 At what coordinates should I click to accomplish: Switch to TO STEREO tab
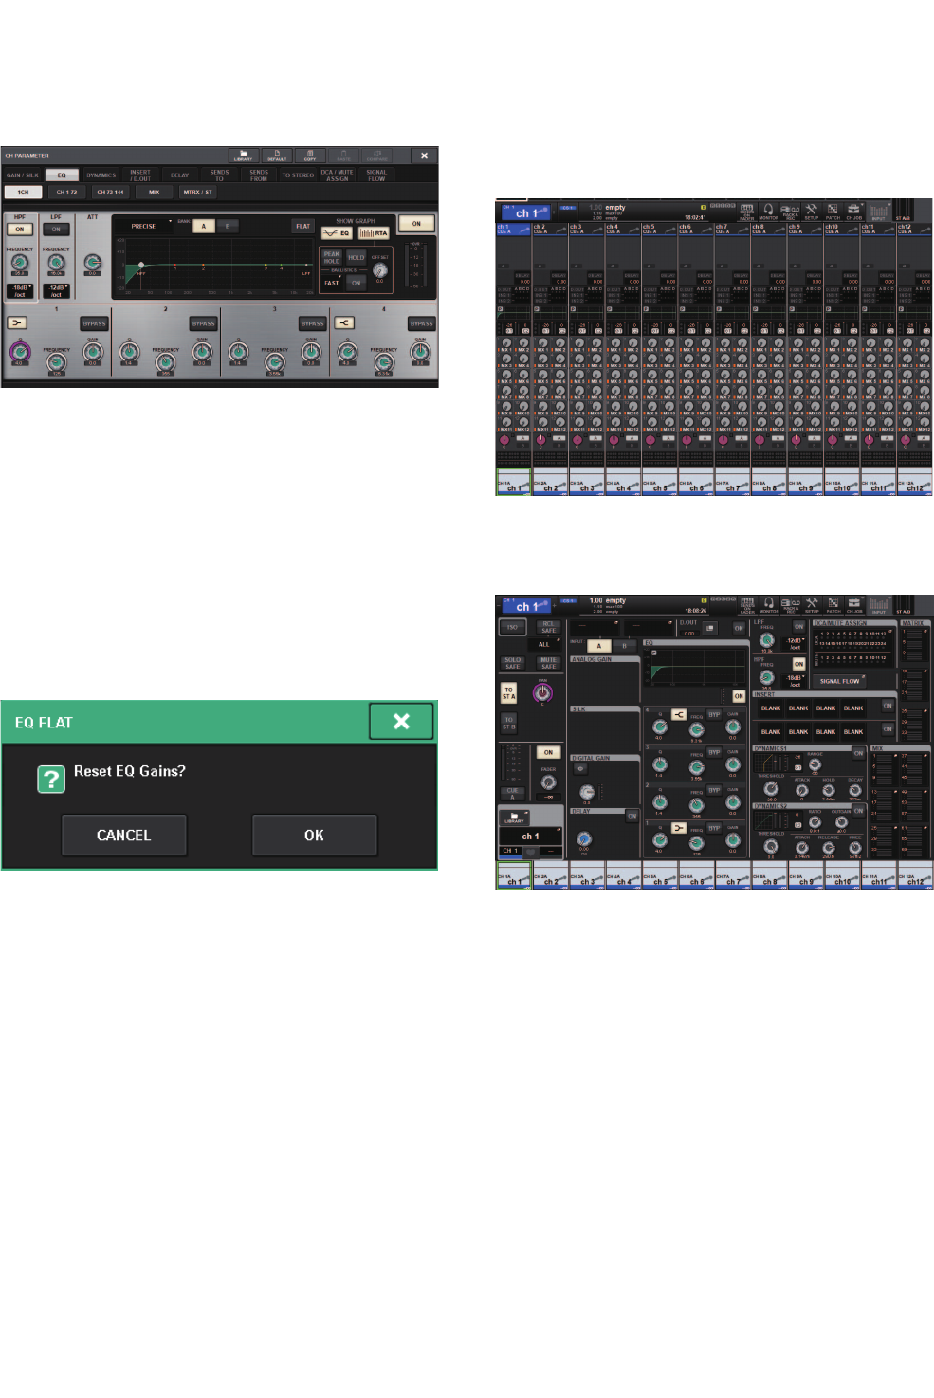coord(298,175)
